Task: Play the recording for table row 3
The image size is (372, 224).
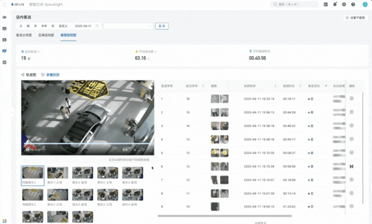Action: 352,125
